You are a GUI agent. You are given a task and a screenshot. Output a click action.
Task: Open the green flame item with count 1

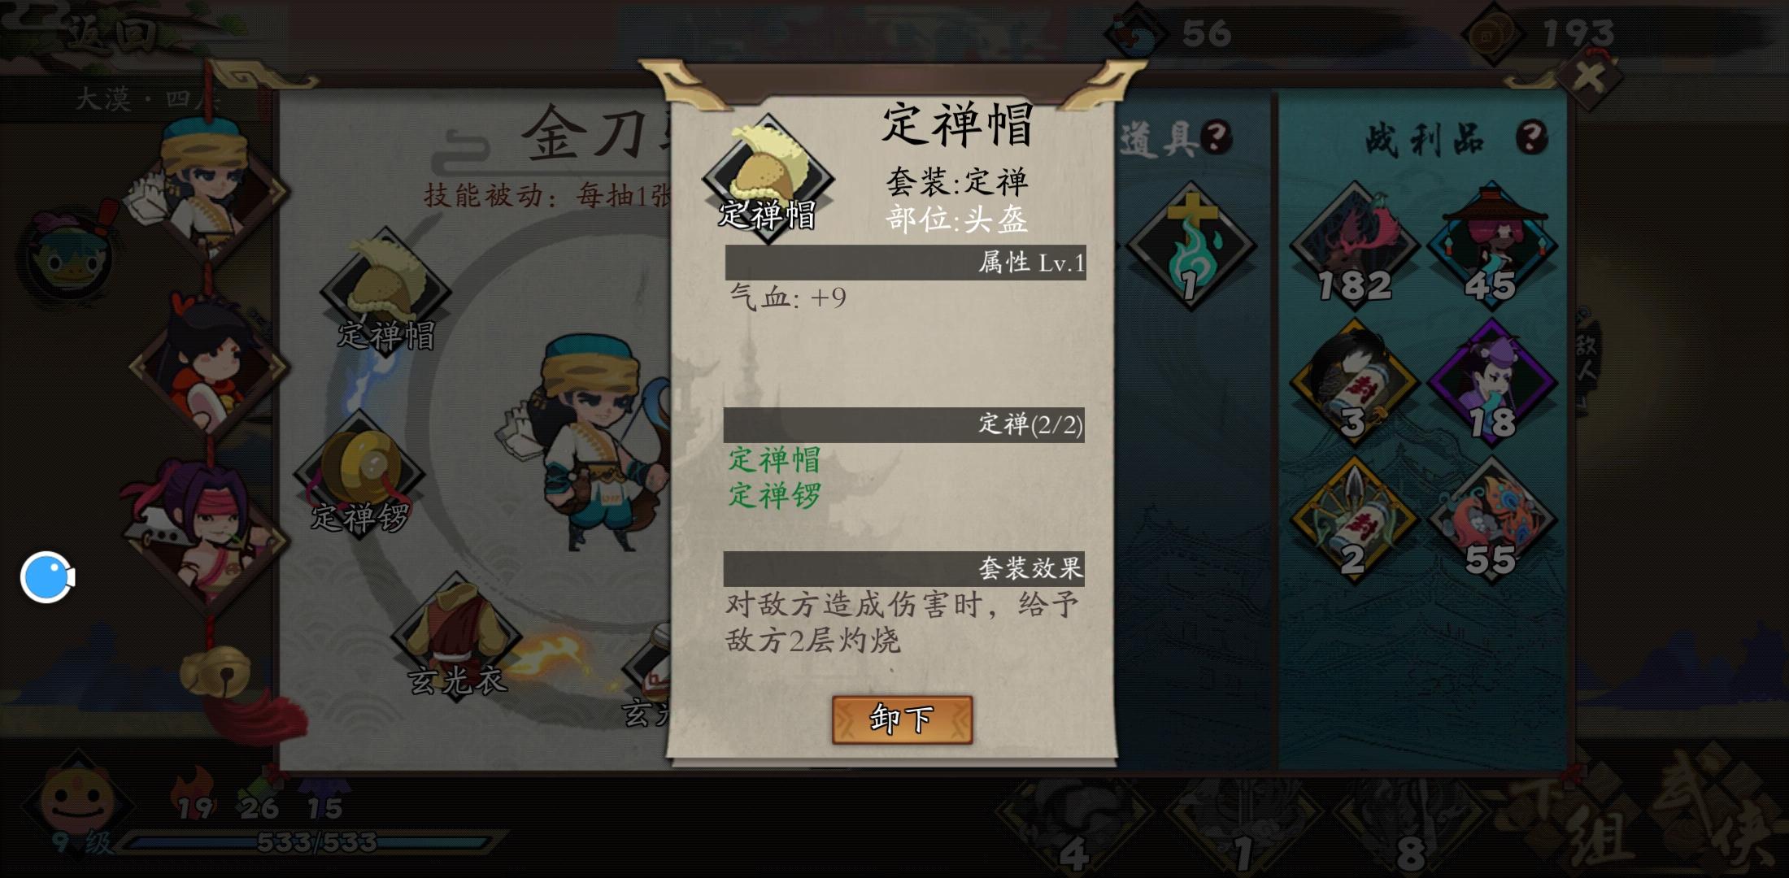click(1191, 245)
